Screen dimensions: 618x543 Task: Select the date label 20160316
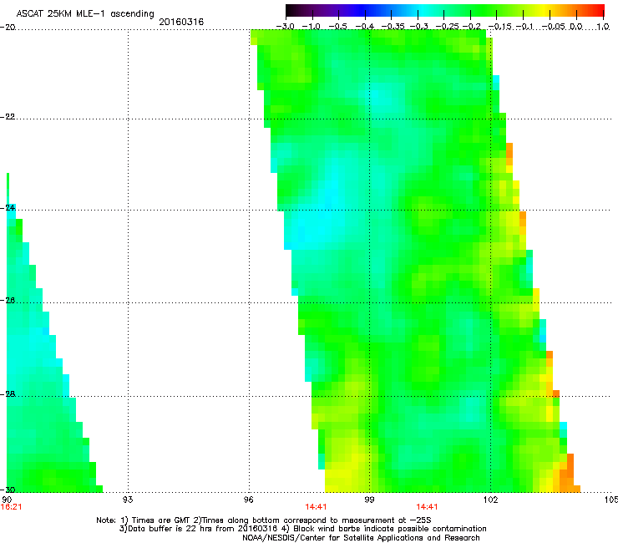point(181,22)
